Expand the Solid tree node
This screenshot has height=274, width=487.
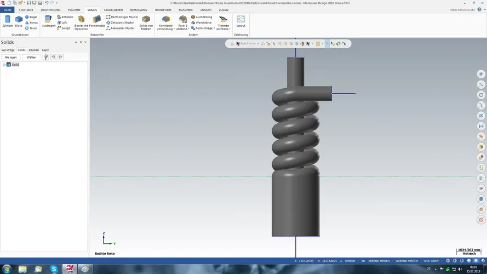(x=4, y=65)
